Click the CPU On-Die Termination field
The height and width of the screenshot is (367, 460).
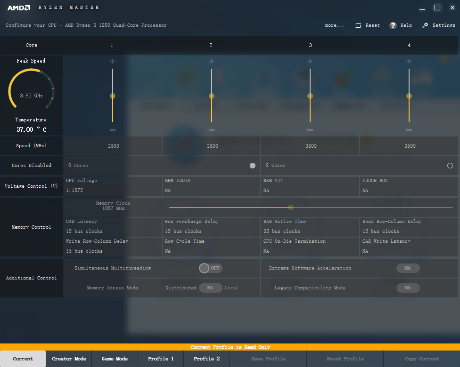click(310, 247)
